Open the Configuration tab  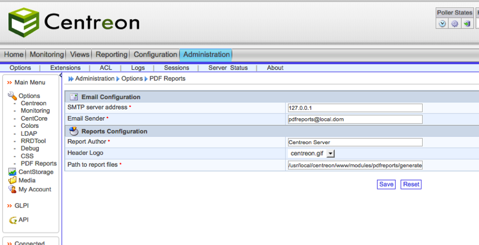(x=155, y=54)
